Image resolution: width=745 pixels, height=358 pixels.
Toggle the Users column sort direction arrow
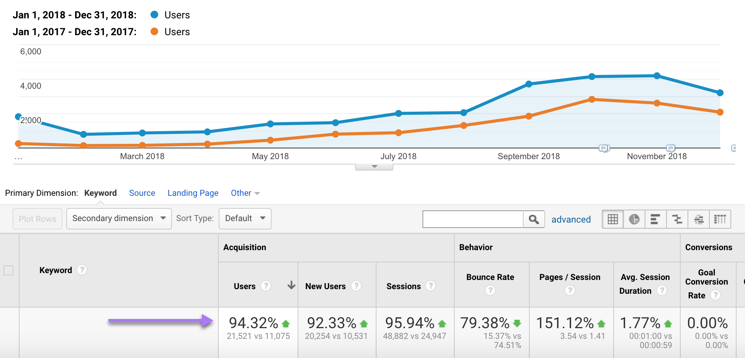pos(291,285)
